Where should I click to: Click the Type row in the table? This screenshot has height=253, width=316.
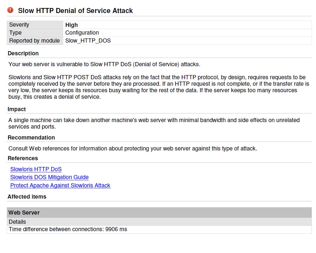pos(15,33)
